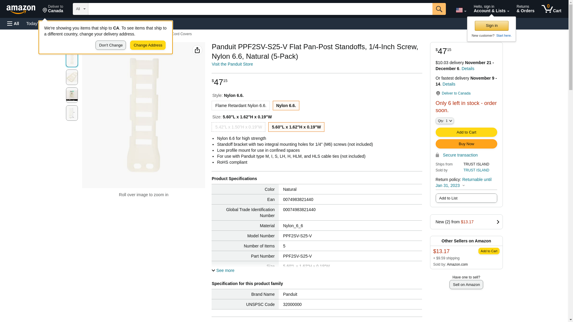Choose the 5.42"L x 1.50"H size option

click(238, 127)
